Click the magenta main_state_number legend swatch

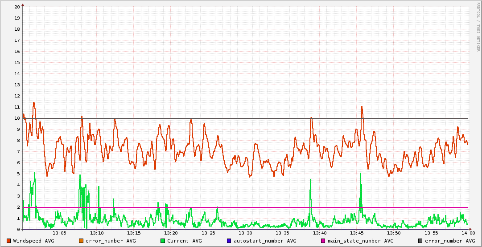click(323, 241)
